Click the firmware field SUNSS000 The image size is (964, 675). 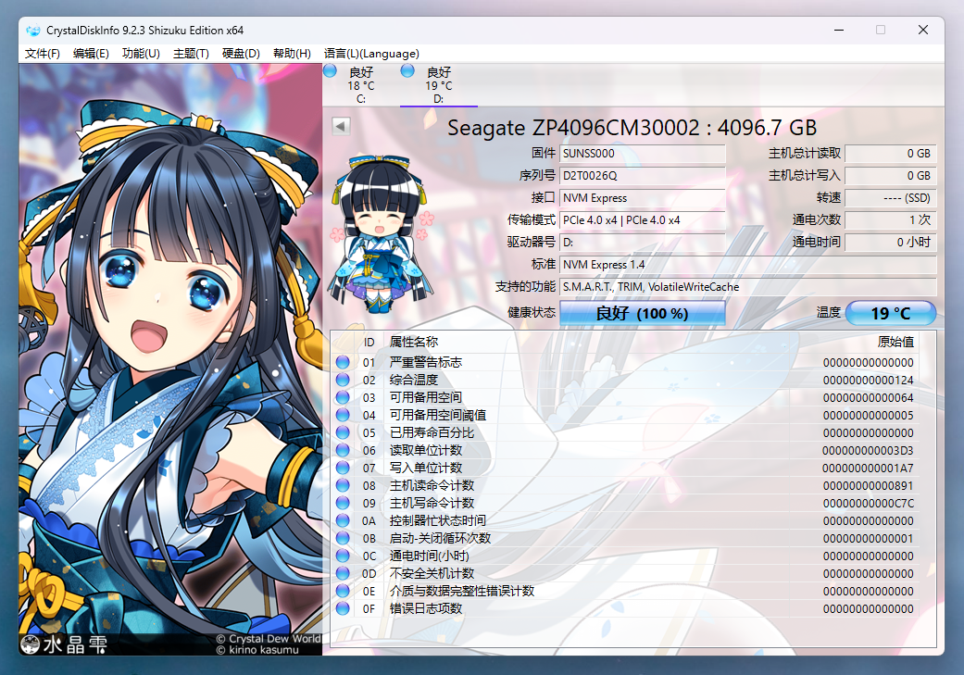point(643,154)
